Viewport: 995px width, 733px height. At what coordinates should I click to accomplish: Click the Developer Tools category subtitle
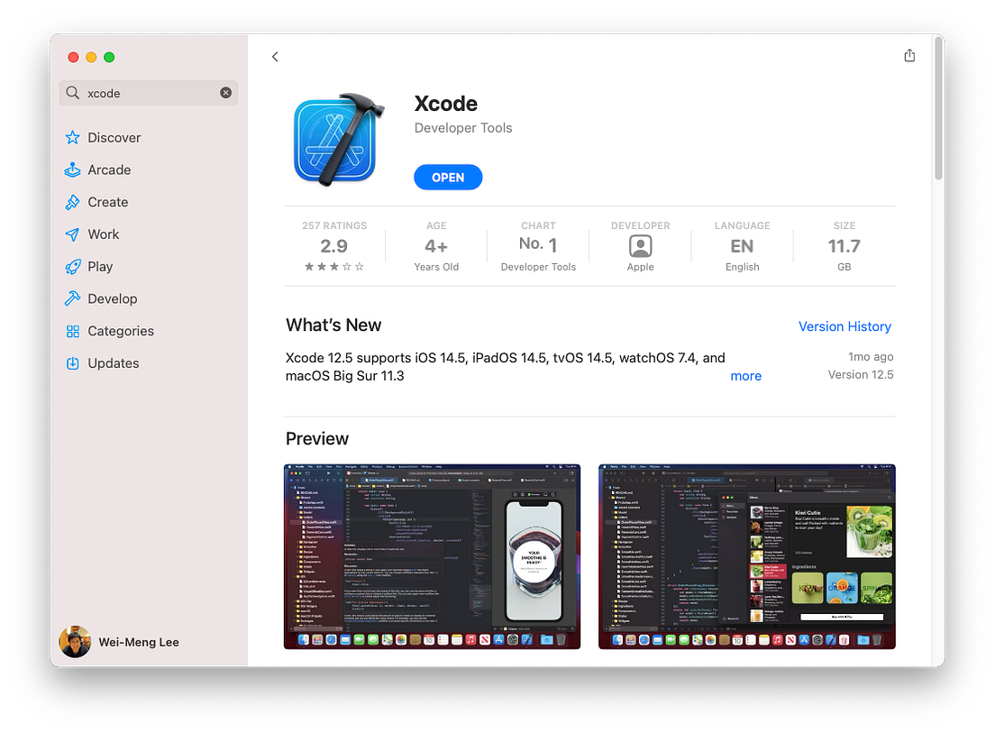click(463, 128)
